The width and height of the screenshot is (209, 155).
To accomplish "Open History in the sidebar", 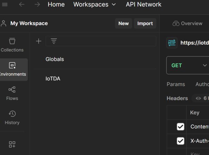I will coord(12,118).
